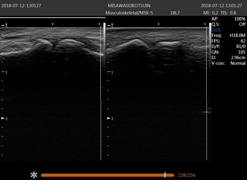Click the right image grayscale bar
Viewport: 247px width, 180px height.
(x=210, y=47)
